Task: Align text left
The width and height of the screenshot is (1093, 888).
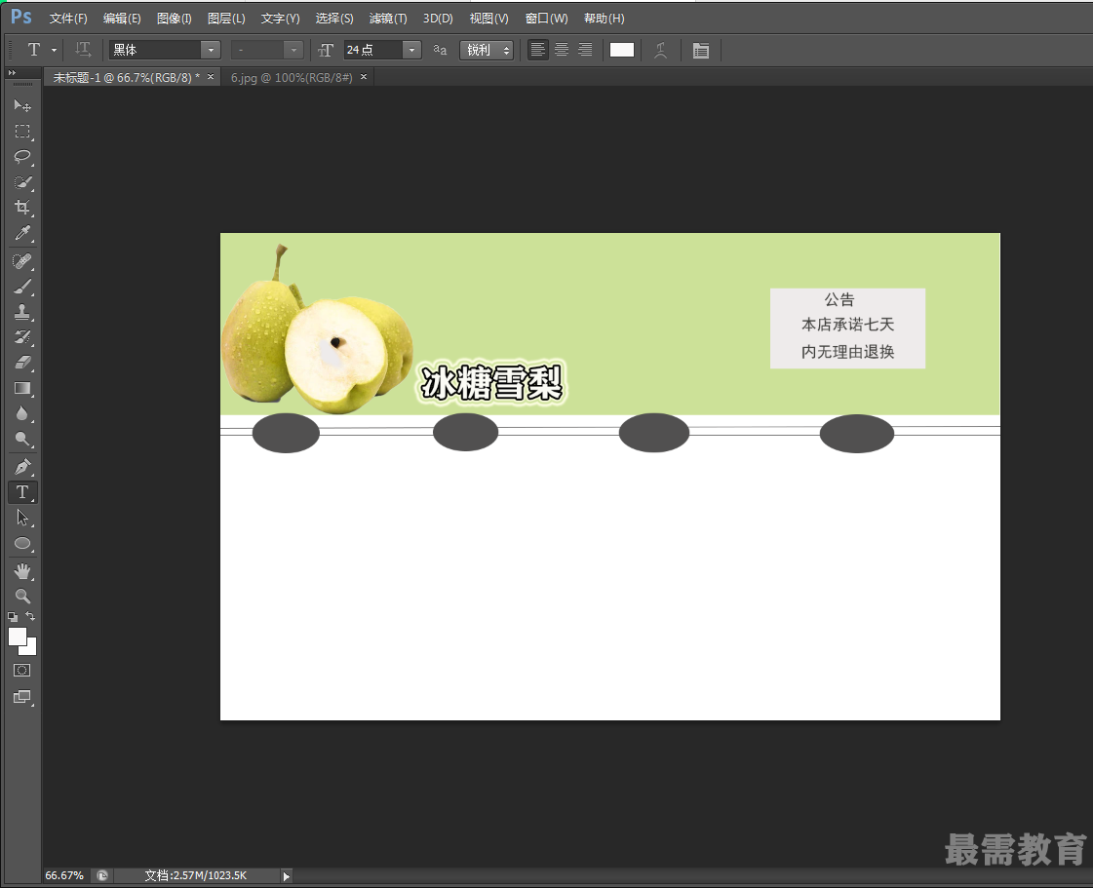Action: click(x=537, y=50)
